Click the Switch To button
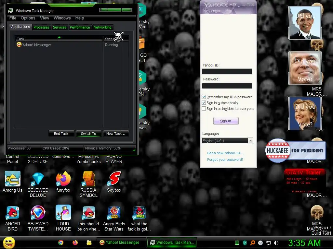333x249 pixels. click(88, 134)
